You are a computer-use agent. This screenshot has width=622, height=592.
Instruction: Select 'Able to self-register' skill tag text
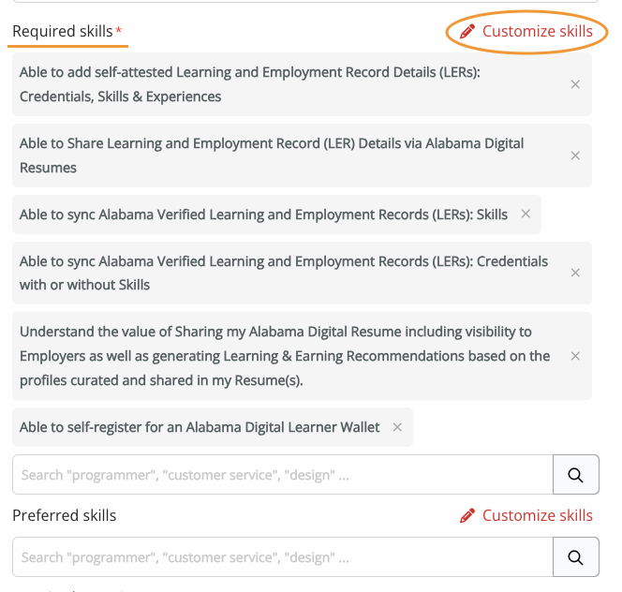[x=200, y=427]
